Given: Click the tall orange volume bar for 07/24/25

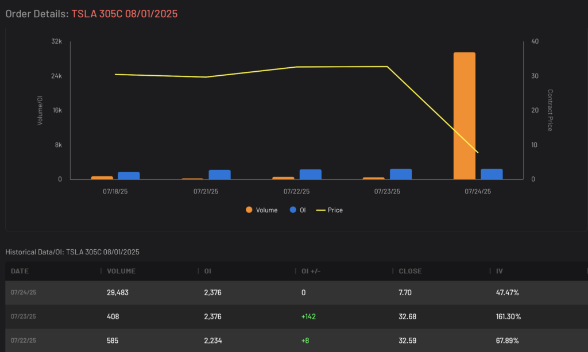Looking at the screenshot, I should tap(464, 116).
